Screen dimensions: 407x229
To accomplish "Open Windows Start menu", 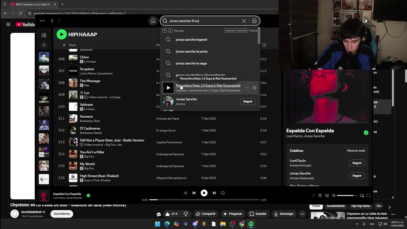I will click(x=158, y=224).
